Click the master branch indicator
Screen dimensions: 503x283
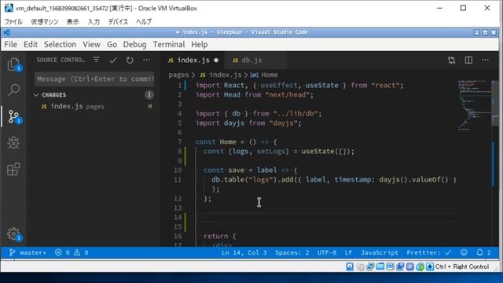click(x=28, y=252)
